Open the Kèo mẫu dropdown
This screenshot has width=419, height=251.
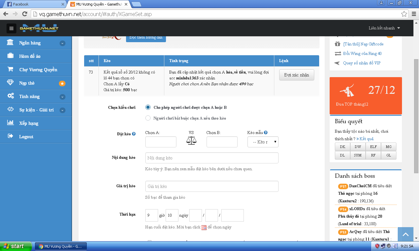pyautogui.click(x=263, y=142)
